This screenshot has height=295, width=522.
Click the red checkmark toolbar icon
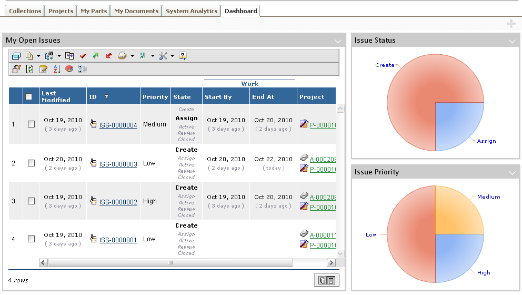(x=83, y=55)
